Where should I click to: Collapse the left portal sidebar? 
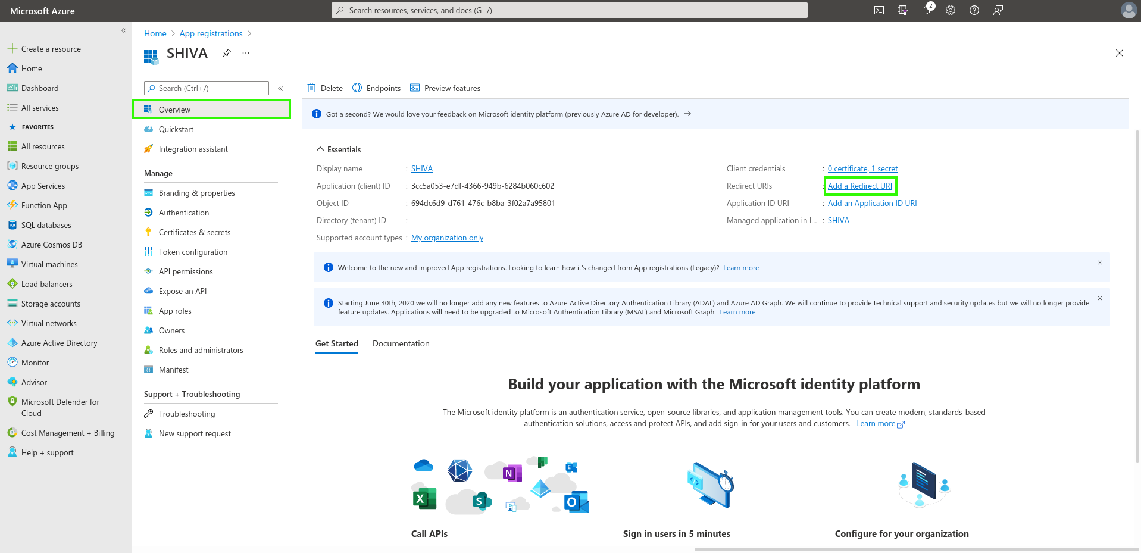[124, 30]
